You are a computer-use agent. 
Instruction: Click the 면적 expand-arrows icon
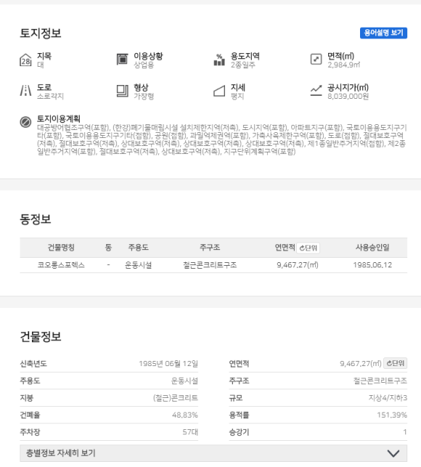click(x=316, y=59)
